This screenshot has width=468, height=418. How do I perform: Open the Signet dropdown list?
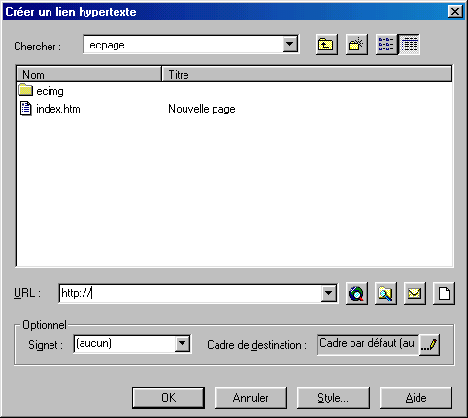182,343
